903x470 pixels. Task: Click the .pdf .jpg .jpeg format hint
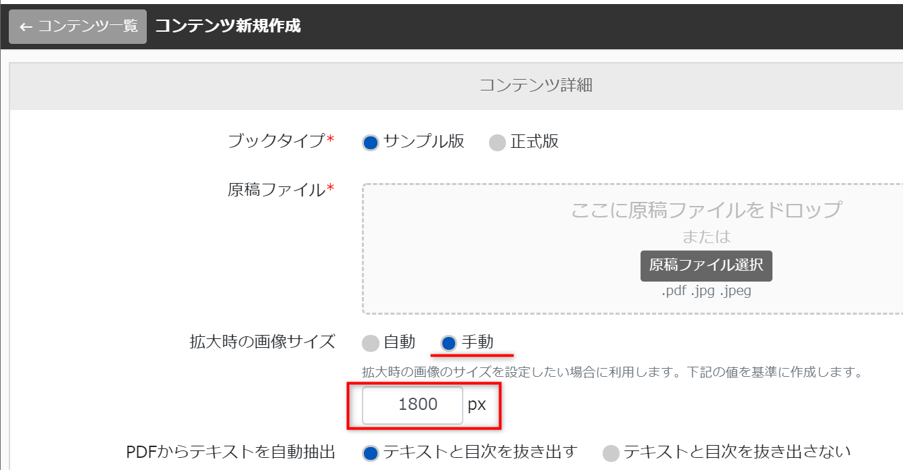706,291
